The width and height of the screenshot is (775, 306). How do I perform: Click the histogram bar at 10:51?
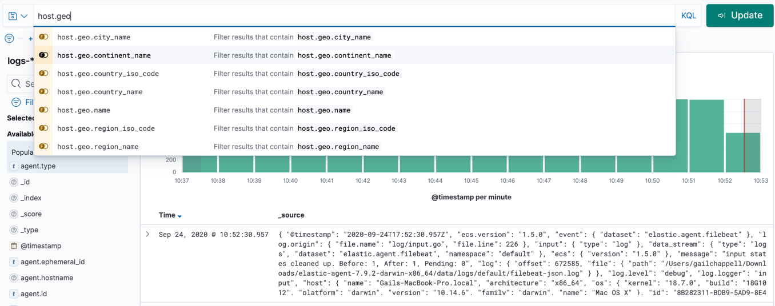coord(706,136)
